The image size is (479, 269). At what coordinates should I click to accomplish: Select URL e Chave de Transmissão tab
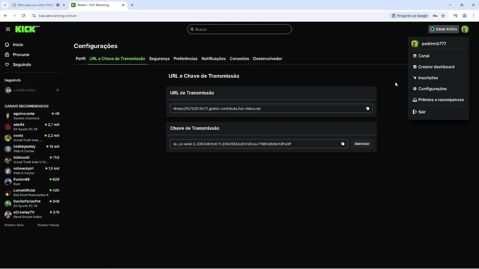(x=117, y=59)
